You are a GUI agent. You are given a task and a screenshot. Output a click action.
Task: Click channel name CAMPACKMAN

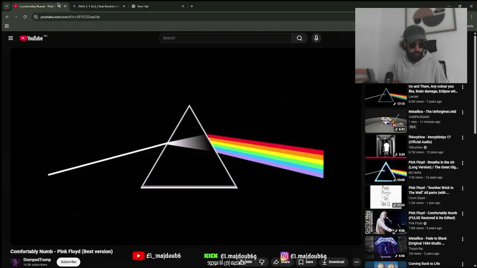click(419, 117)
